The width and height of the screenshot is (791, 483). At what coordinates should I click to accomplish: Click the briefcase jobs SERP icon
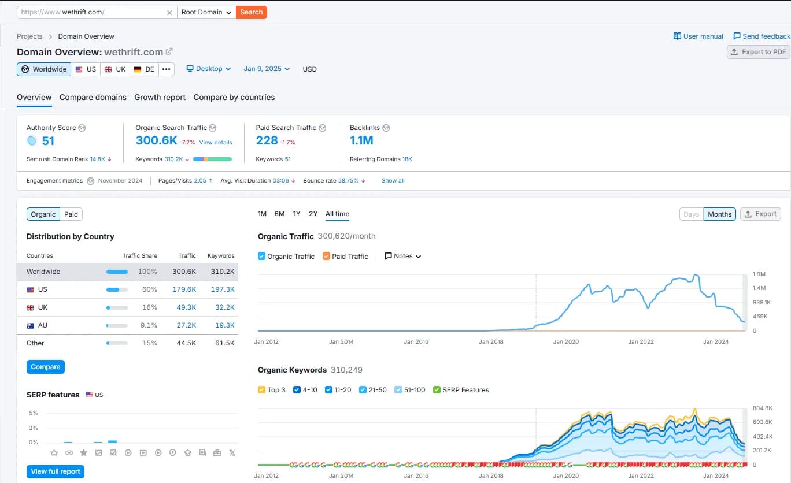click(217, 453)
